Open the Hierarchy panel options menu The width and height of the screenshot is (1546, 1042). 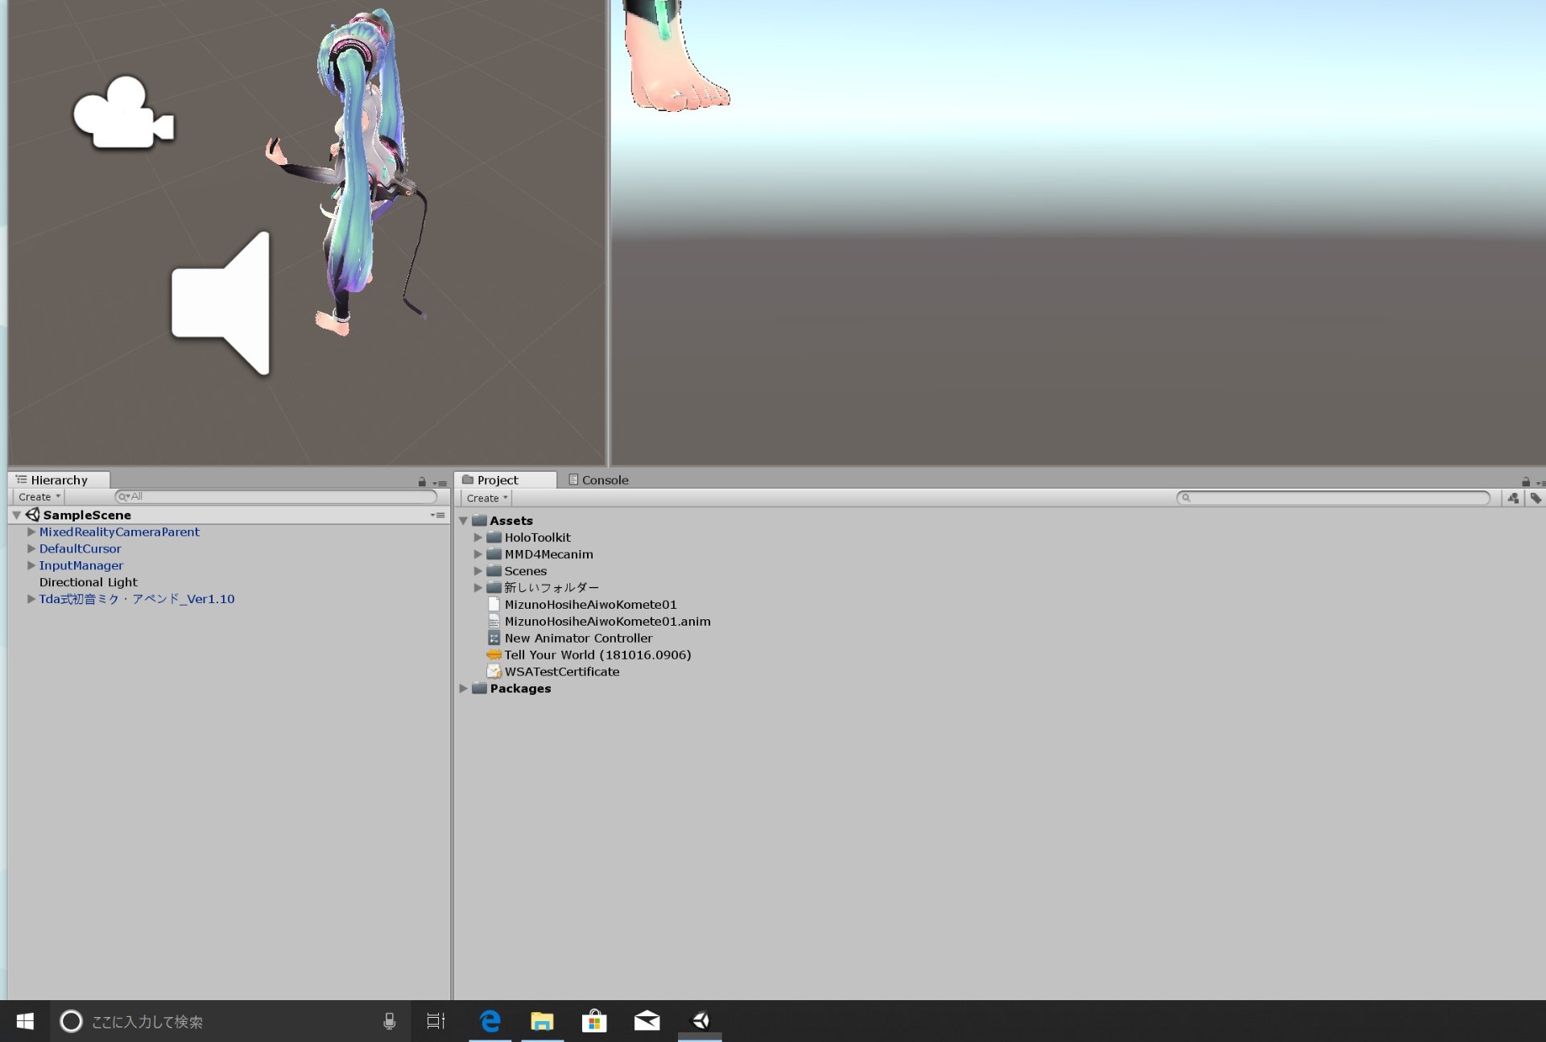click(440, 483)
